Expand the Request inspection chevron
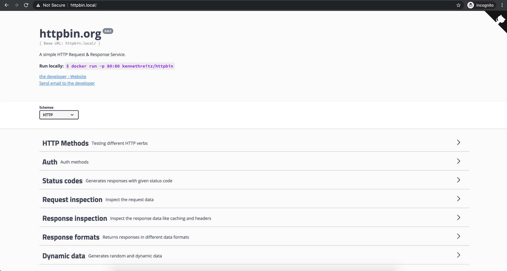Image resolution: width=507 pixels, height=271 pixels. point(458,199)
